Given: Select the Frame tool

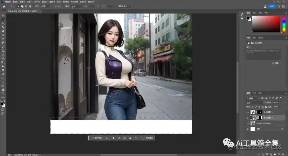Looking at the screenshot, I should click(3, 35).
